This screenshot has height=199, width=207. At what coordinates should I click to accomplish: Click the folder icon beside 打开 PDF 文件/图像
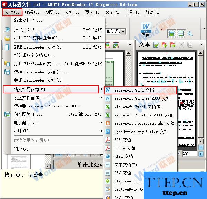[x=7, y=38]
